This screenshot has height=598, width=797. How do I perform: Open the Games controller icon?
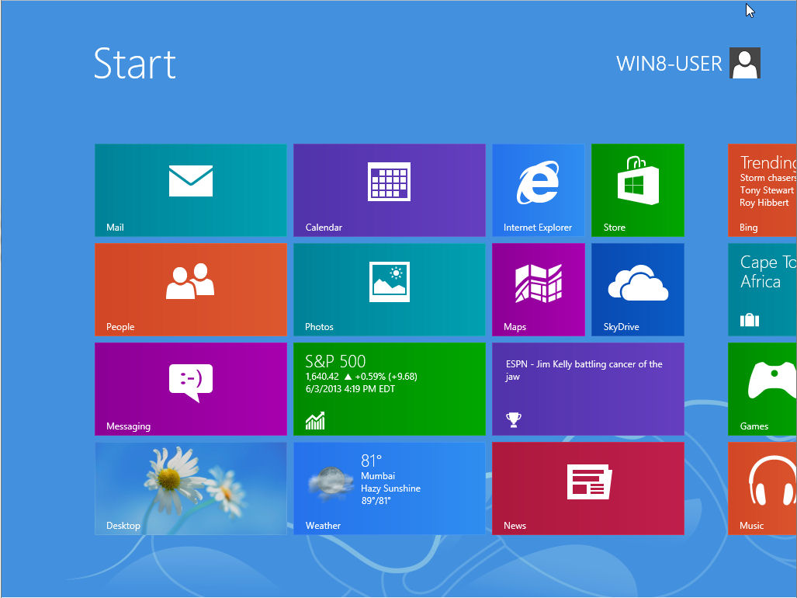click(771, 379)
